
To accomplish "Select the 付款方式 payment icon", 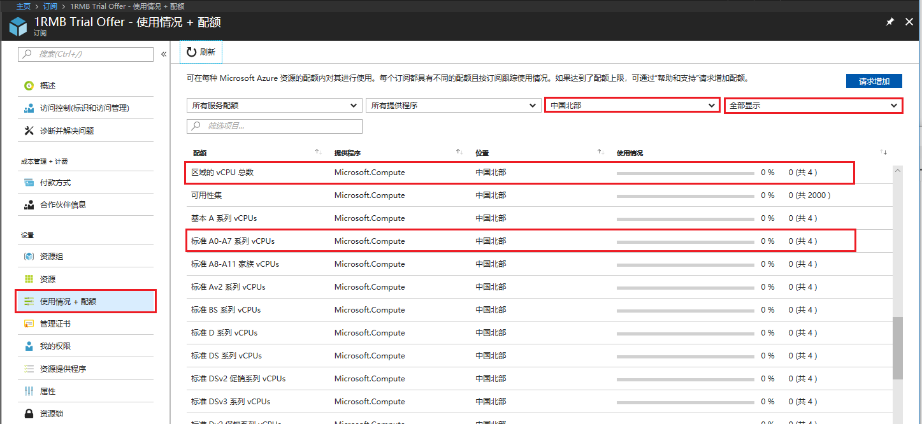I will (29, 183).
